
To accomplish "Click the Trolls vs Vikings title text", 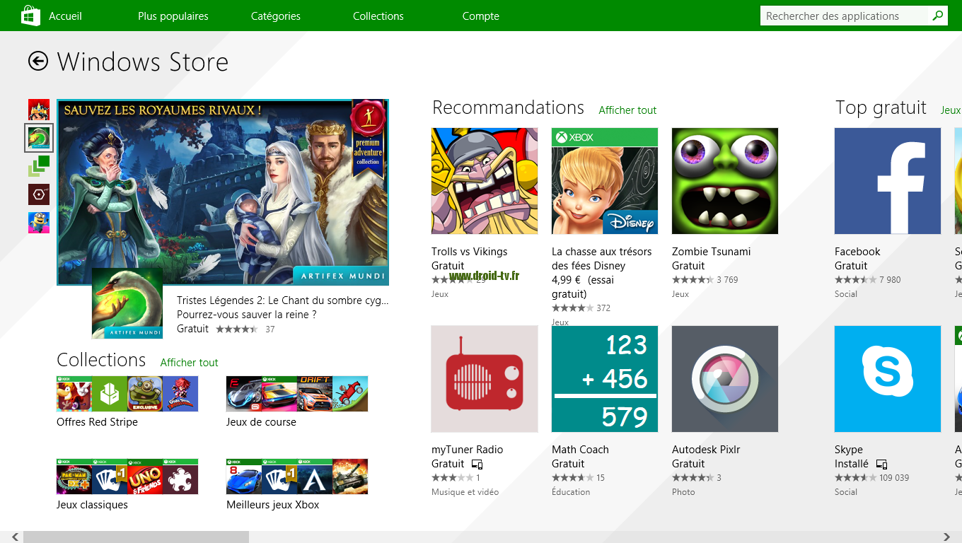I will (x=470, y=252).
